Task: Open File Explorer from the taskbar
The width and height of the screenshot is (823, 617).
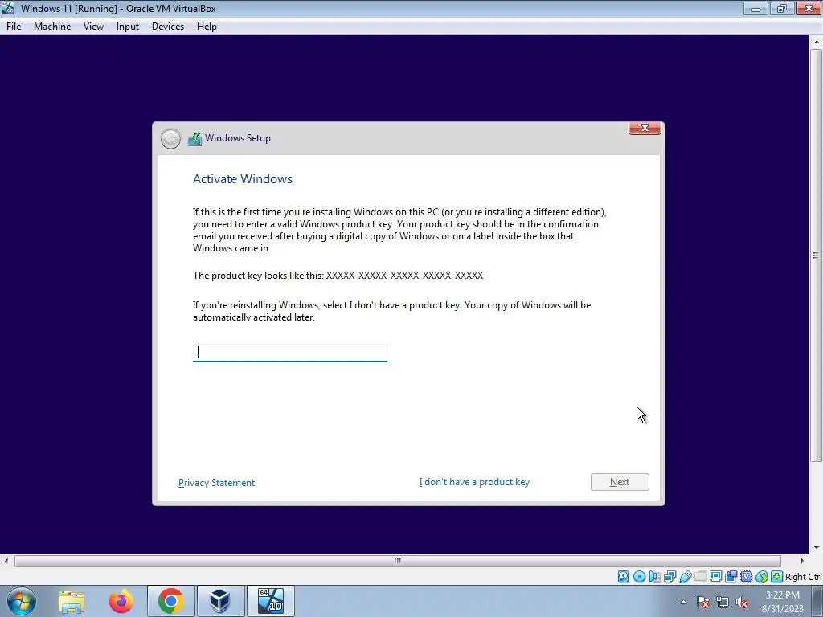Action: coord(72,601)
